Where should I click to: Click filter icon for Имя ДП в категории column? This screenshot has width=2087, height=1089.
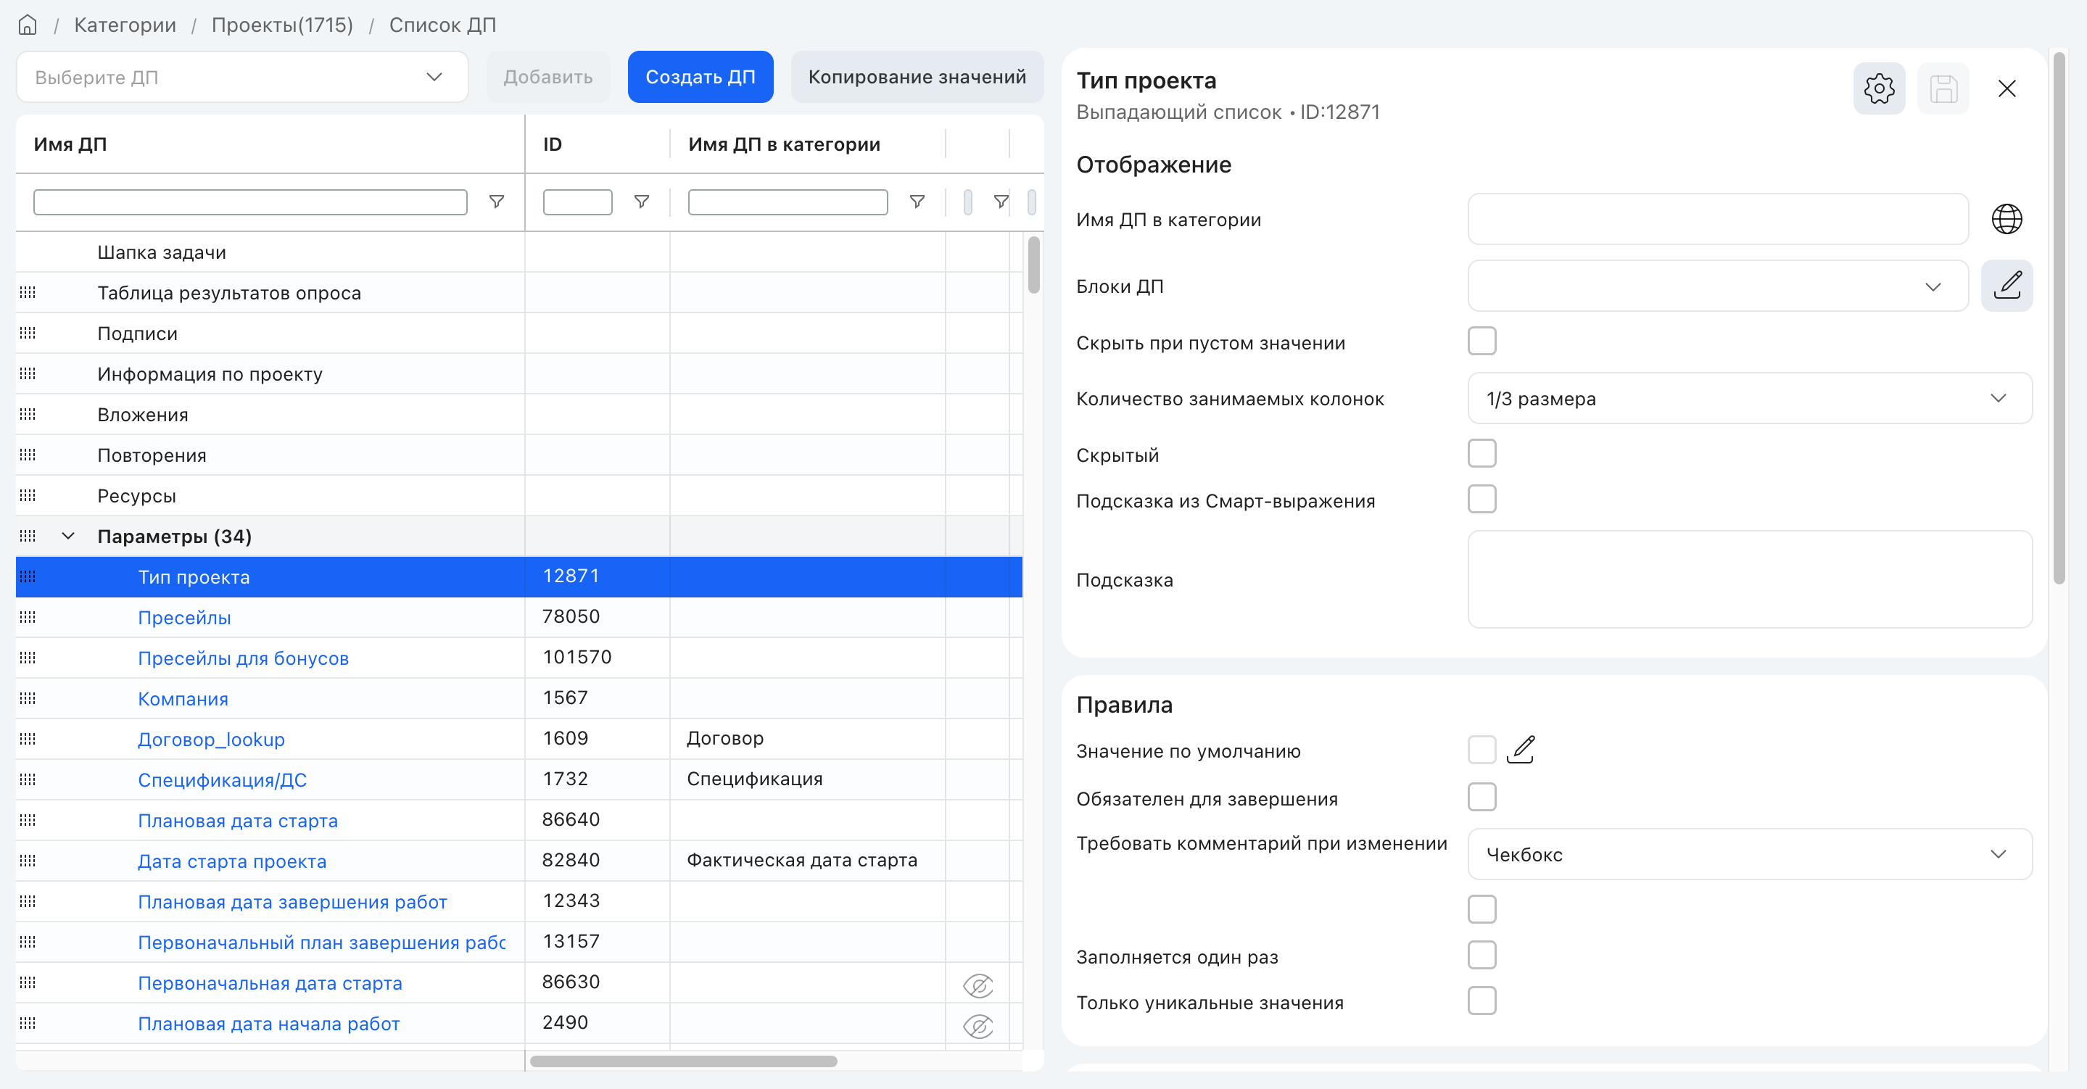coord(917,202)
